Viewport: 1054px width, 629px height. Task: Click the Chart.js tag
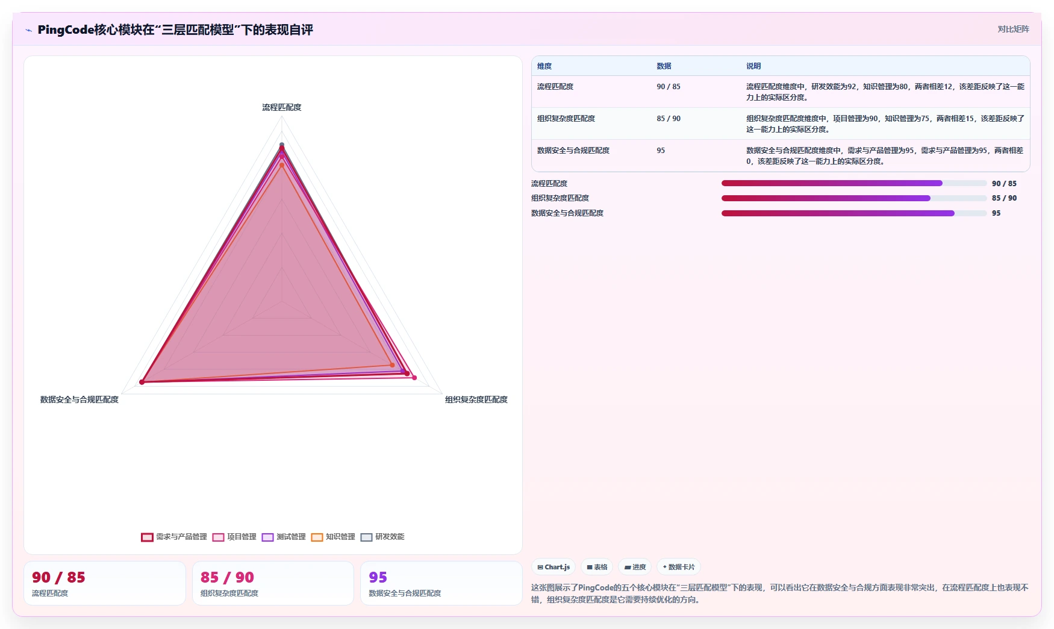pyautogui.click(x=554, y=567)
